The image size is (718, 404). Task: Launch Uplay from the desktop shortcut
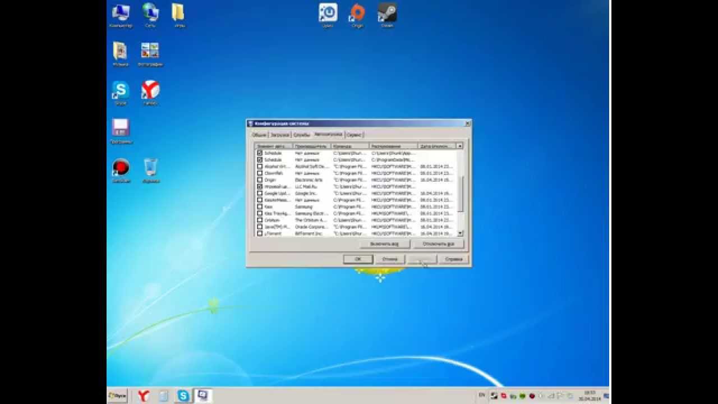tap(328, 15)
